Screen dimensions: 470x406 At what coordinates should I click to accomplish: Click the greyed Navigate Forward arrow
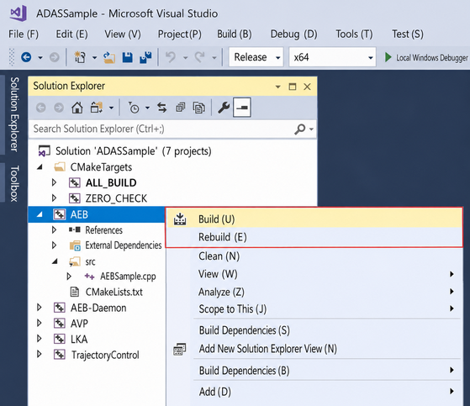55,57
